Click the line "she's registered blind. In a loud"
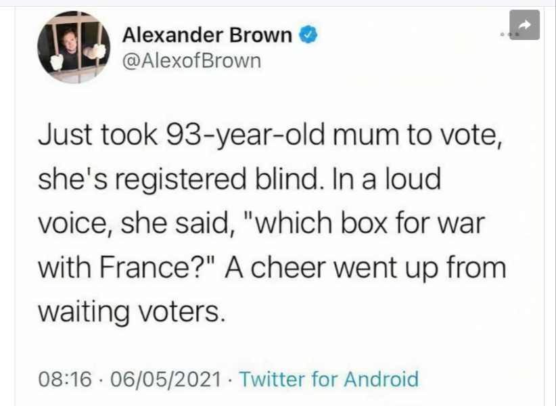 [x=239, y=179]
